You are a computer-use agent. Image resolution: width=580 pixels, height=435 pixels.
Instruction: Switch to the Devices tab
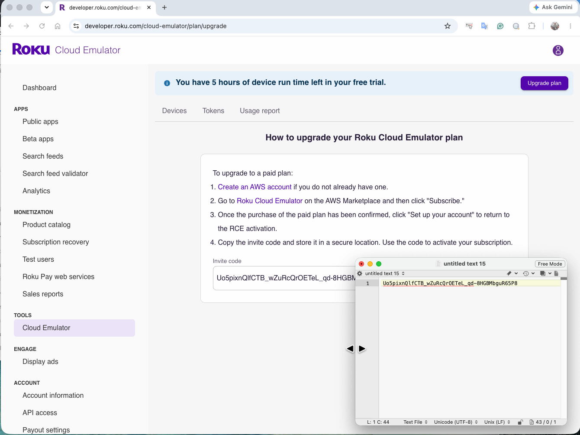[x=174, y=110]
